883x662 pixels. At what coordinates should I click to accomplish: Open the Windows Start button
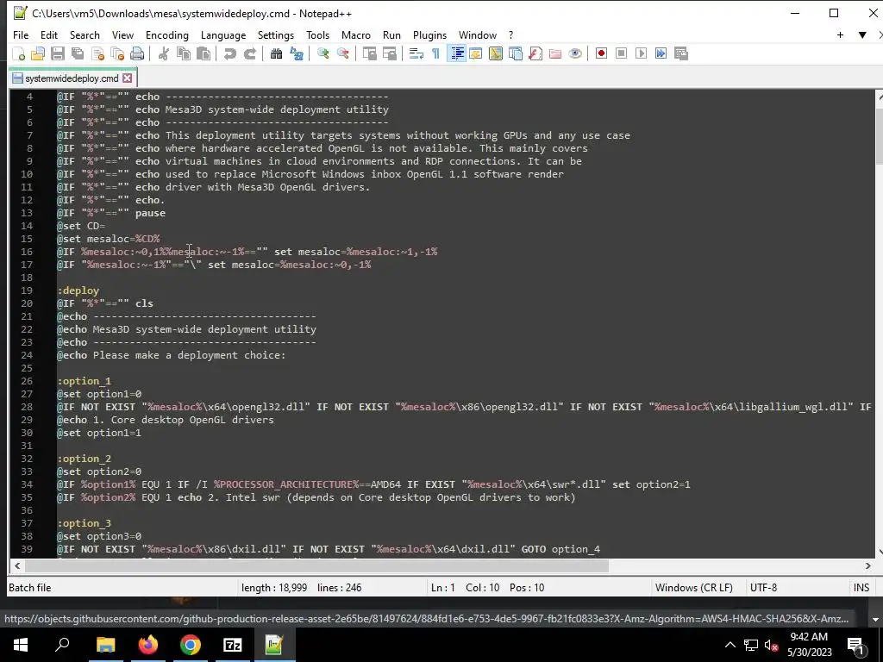pos(21,645)
